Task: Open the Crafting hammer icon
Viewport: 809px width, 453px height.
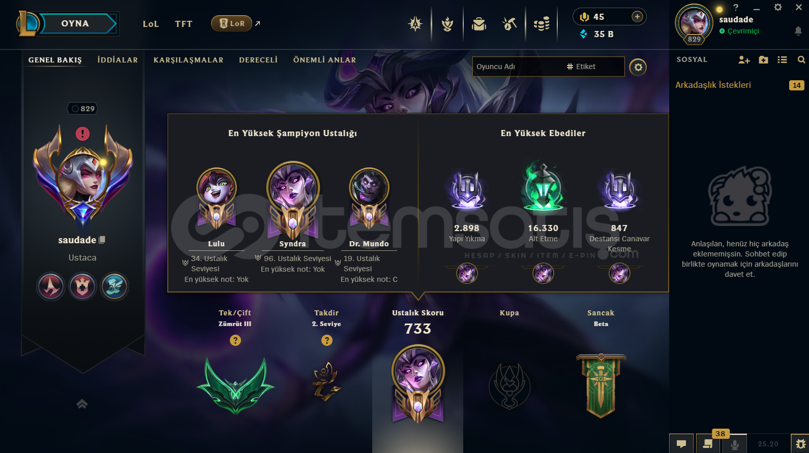Action: [510, 24]
